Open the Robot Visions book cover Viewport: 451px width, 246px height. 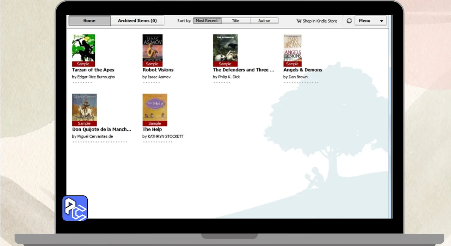tap(153, 50)
